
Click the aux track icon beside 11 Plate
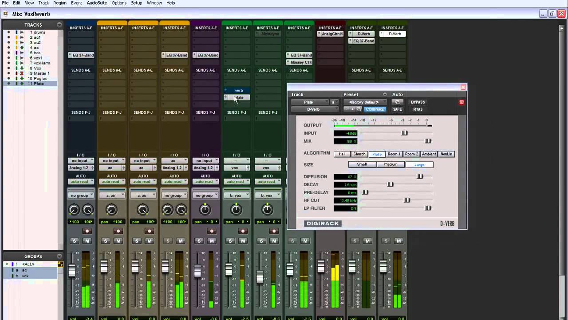(x=22, y=84)
